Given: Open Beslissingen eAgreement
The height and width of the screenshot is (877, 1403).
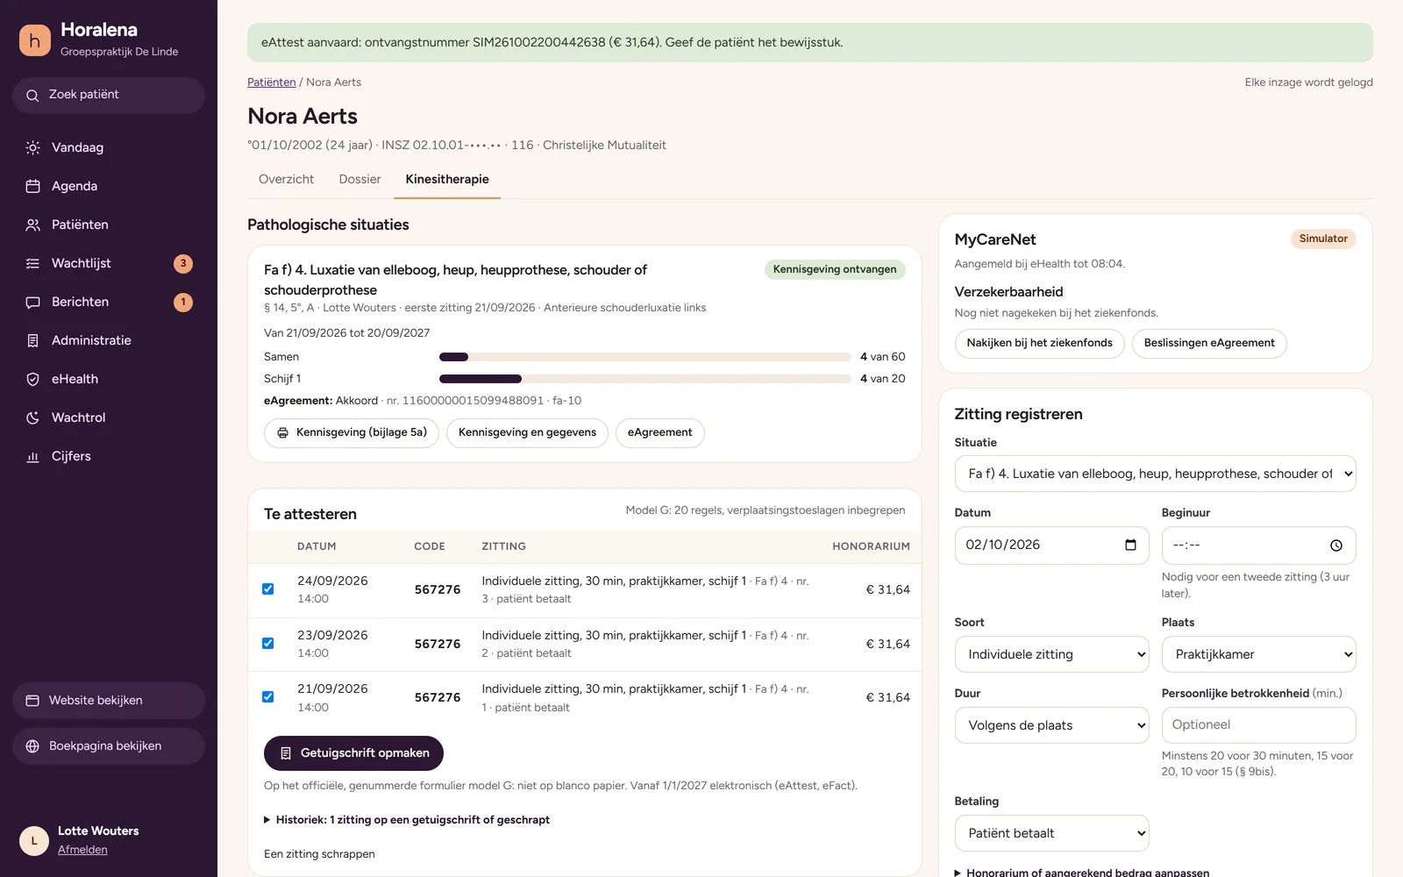Looking at the screenshot, I should [1209, 343].
